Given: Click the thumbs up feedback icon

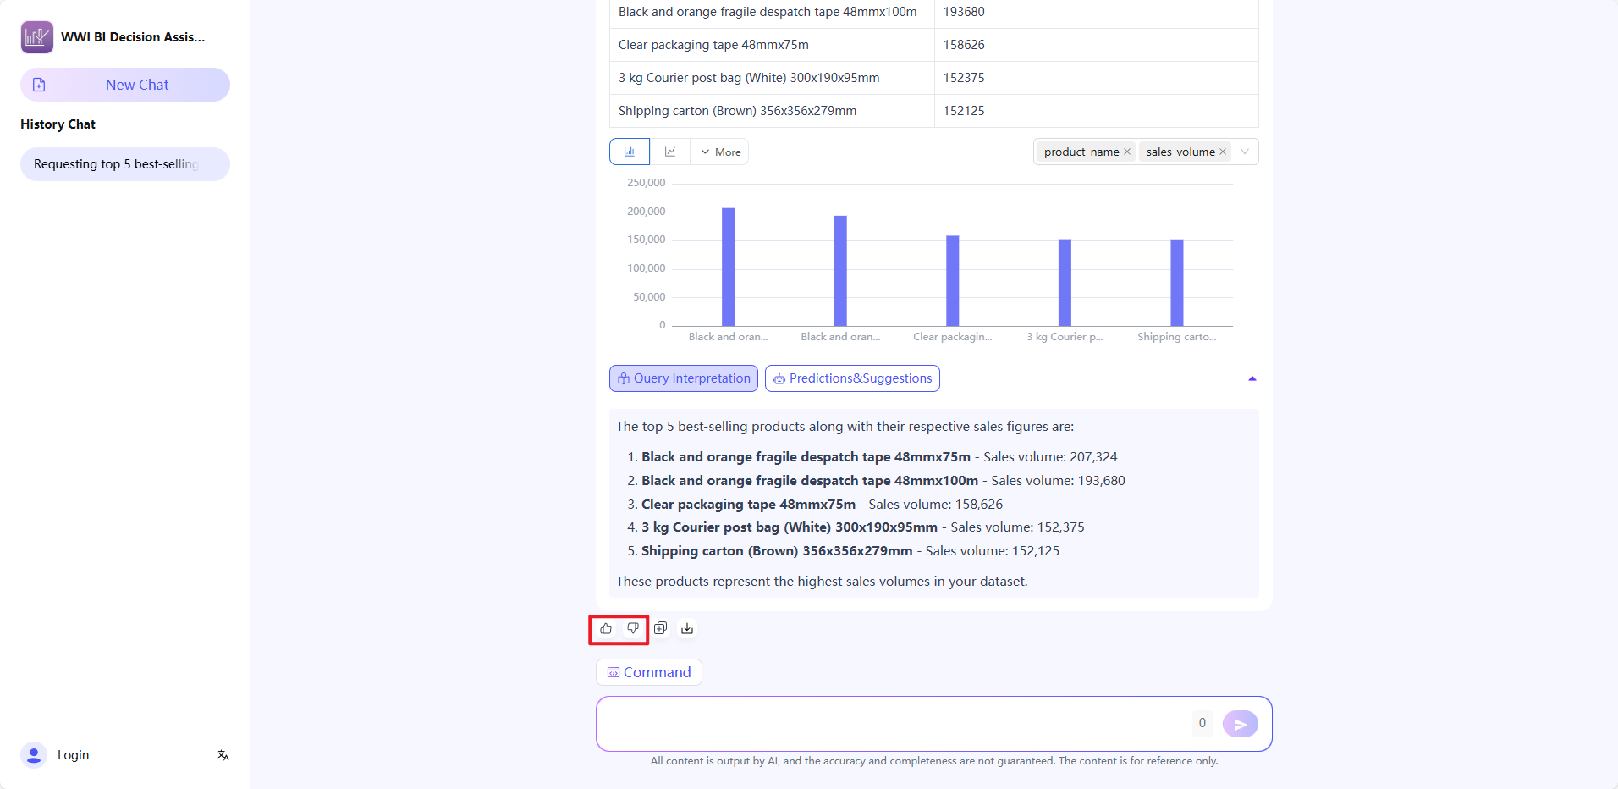Looking at the screenshot, I should coord(606,628).
